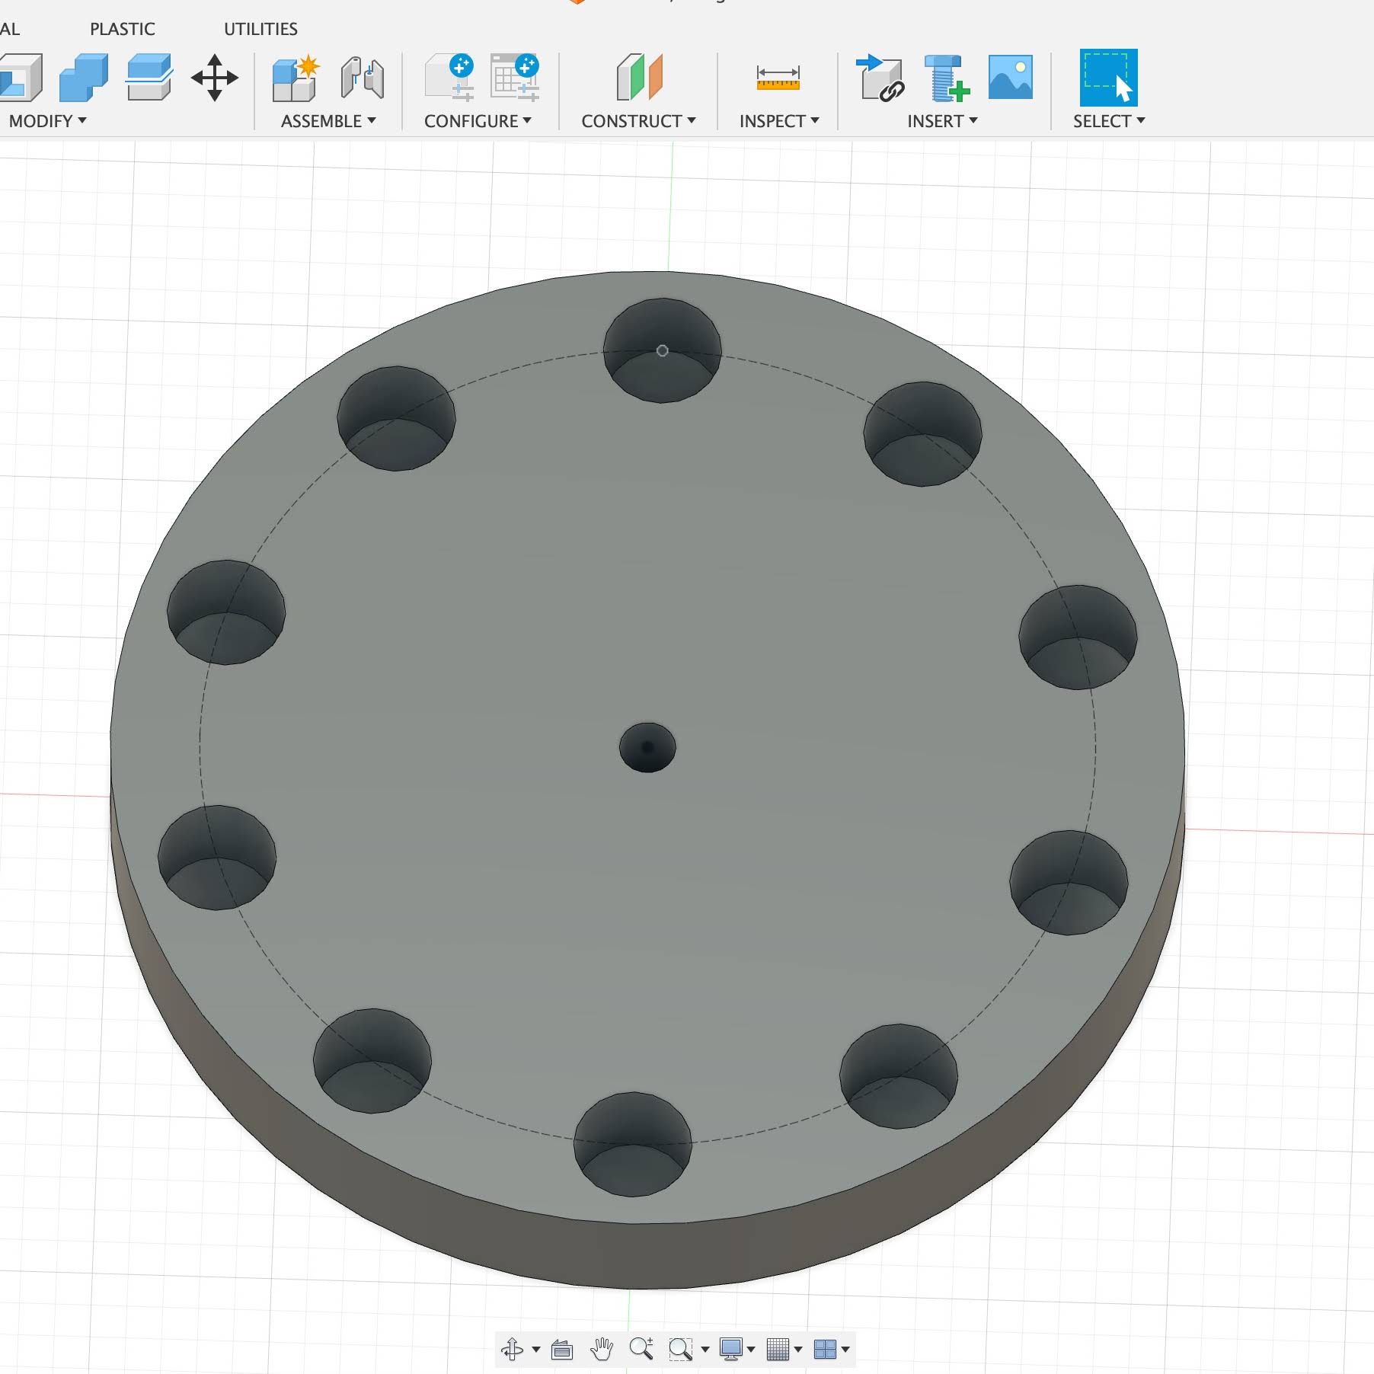1374x1374 pixels.
Task: Click the Orbit navigation icon
Action: point(512,1350)
